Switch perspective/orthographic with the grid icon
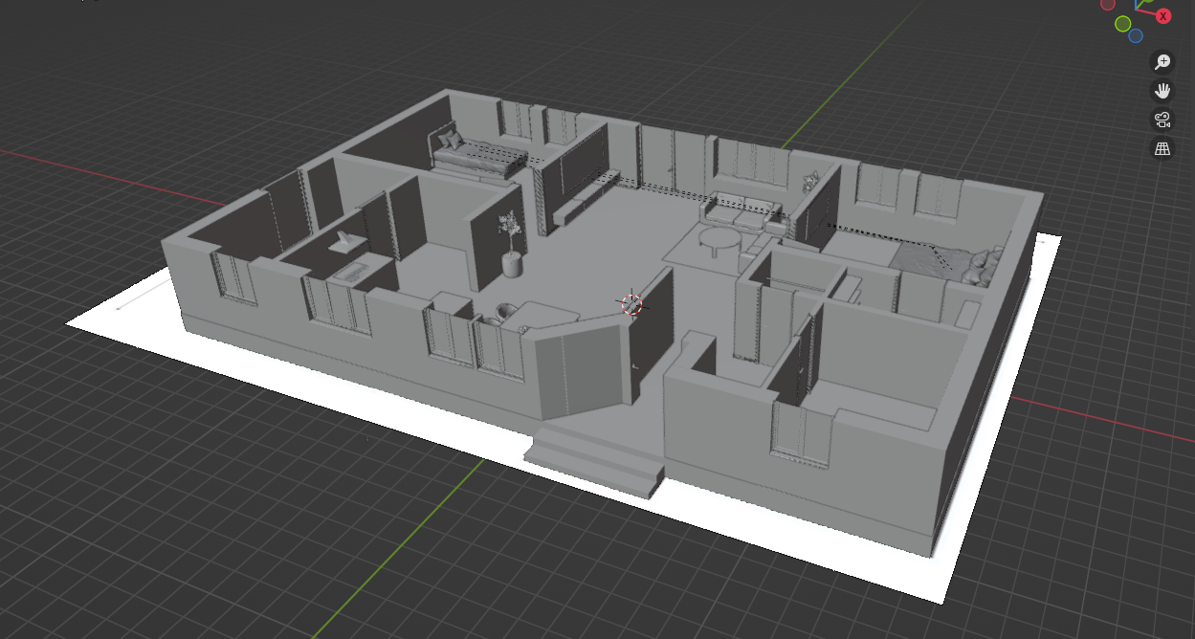Screen dimensions: 1195x639 [1162, 148]
